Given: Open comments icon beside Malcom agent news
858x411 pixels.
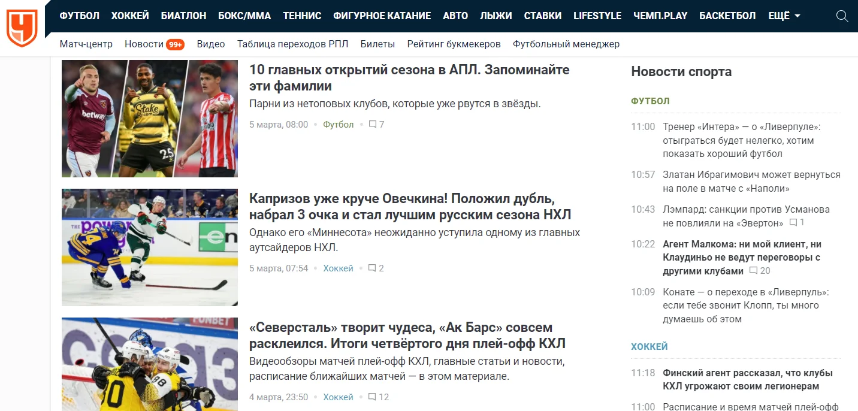Looking at the screenshot, I should (x=754, y=271).
